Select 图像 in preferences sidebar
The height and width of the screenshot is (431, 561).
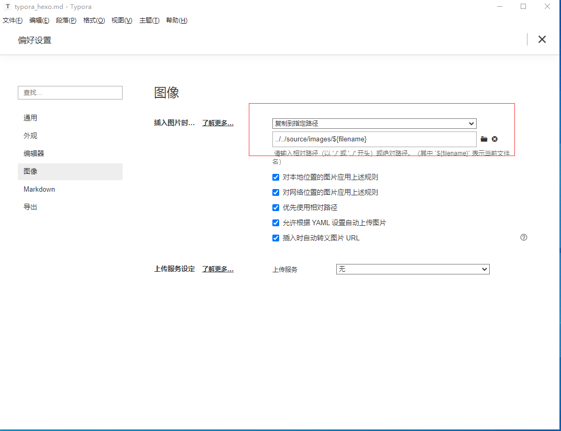70,172
